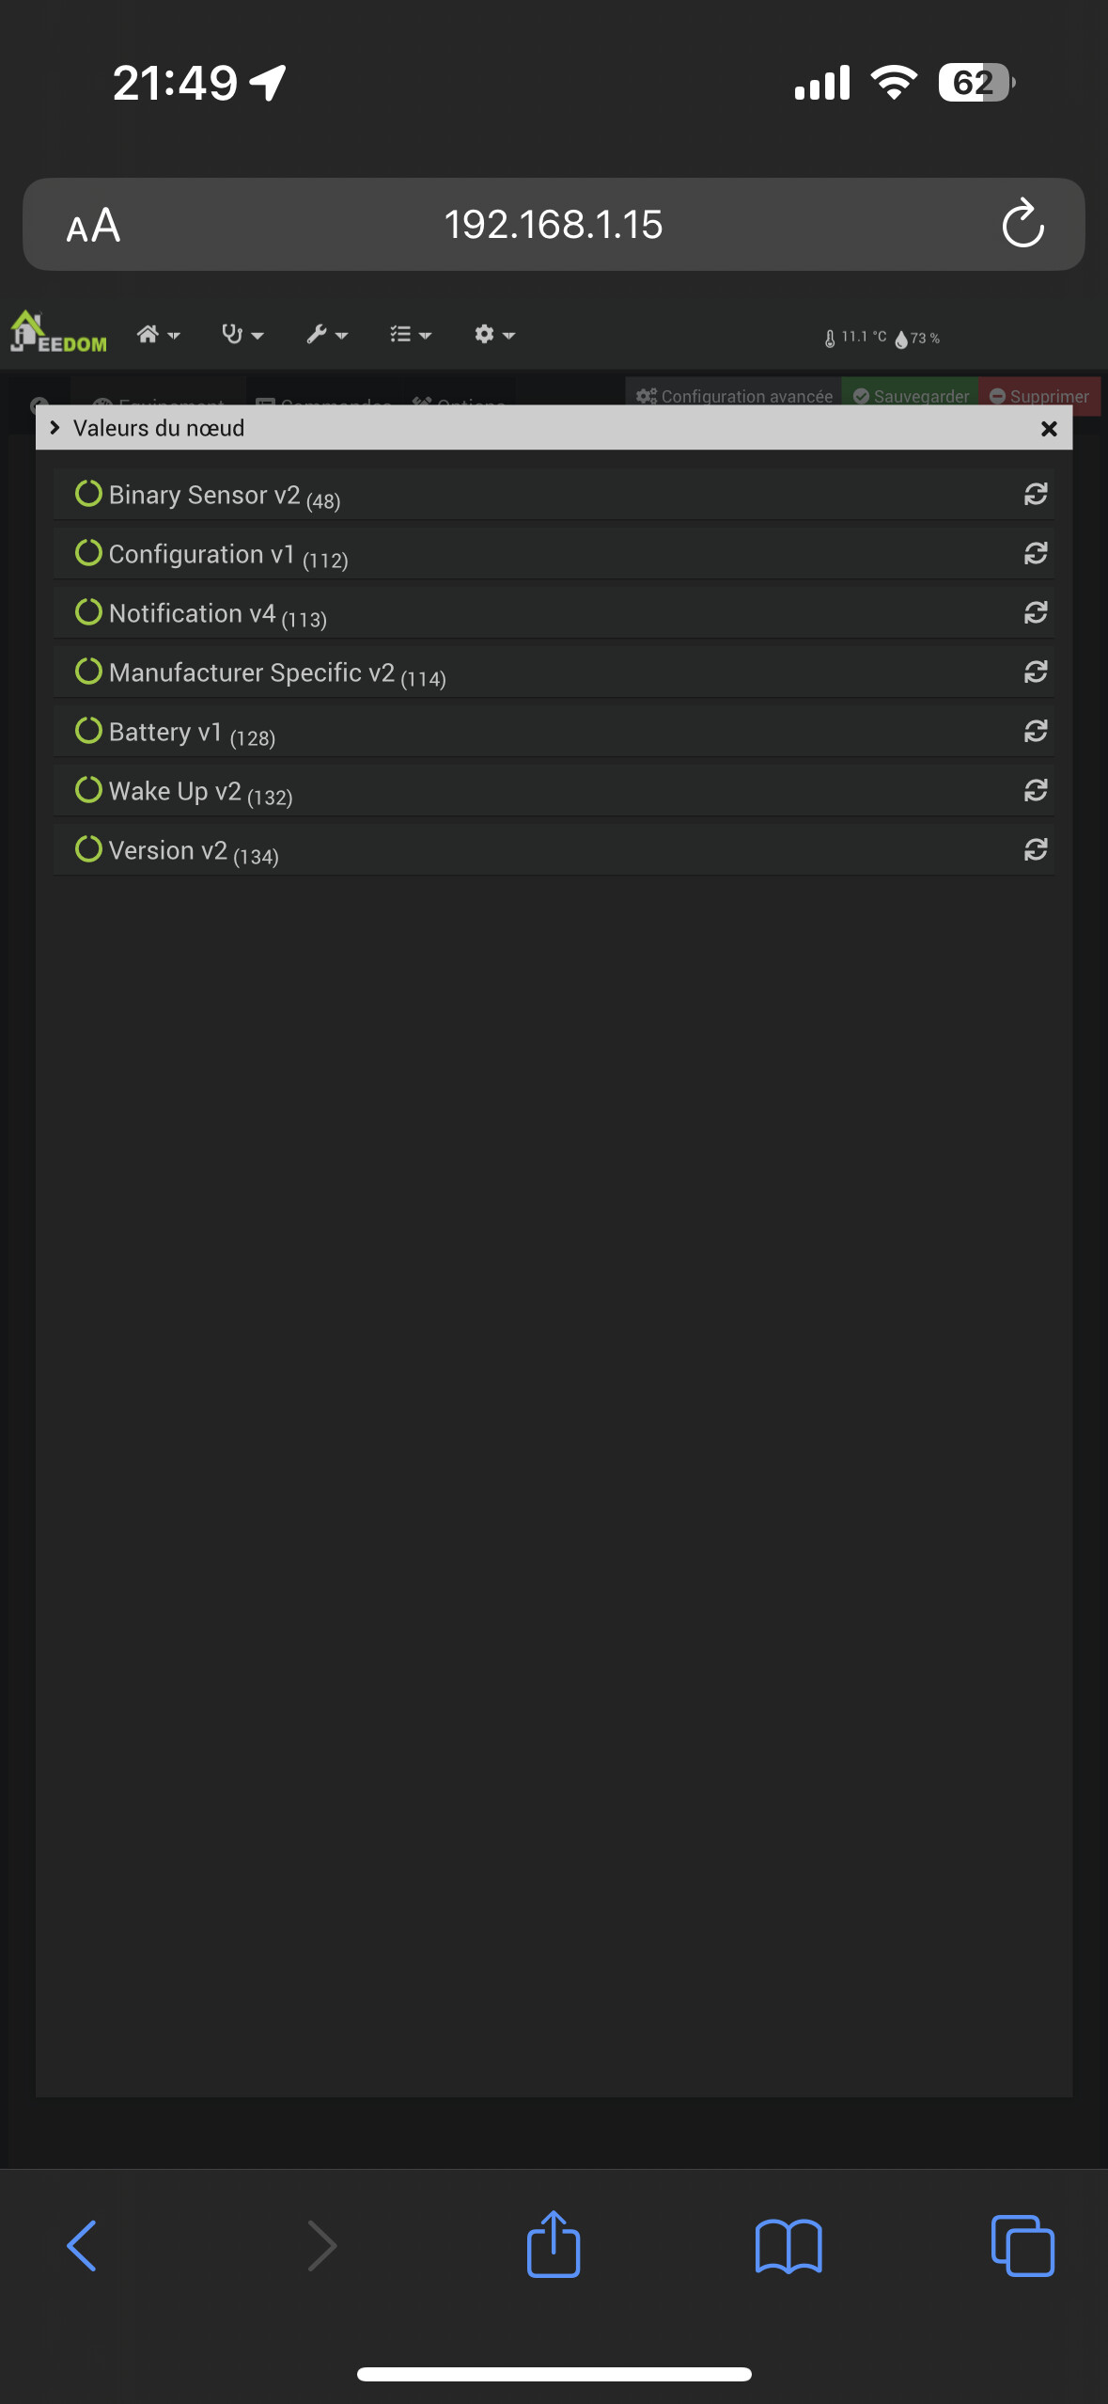Refresh the Wake Up v2 row
This screenshot has width=1108, height=2404.
point(1035,791)
